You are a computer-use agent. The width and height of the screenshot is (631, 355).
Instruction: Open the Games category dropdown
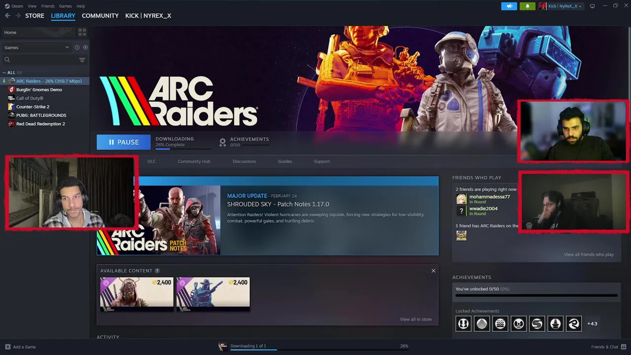point(37,47)
